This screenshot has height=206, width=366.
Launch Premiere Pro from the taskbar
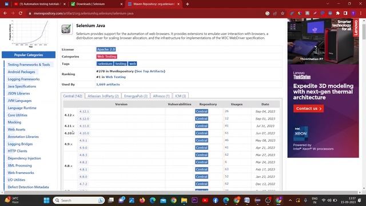pyautogui.click(x=194, y=200)
